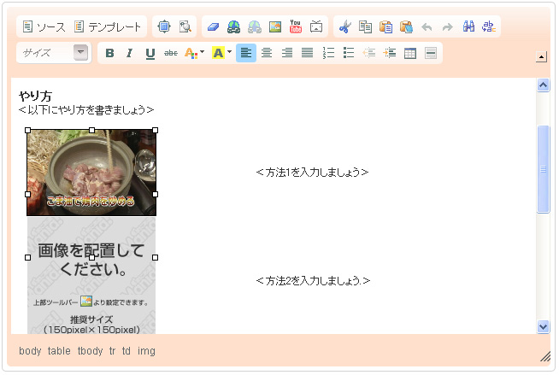Click the insert image icon in toolbar
The height and width of the screenshot is (375, 559).
(275, 26)
